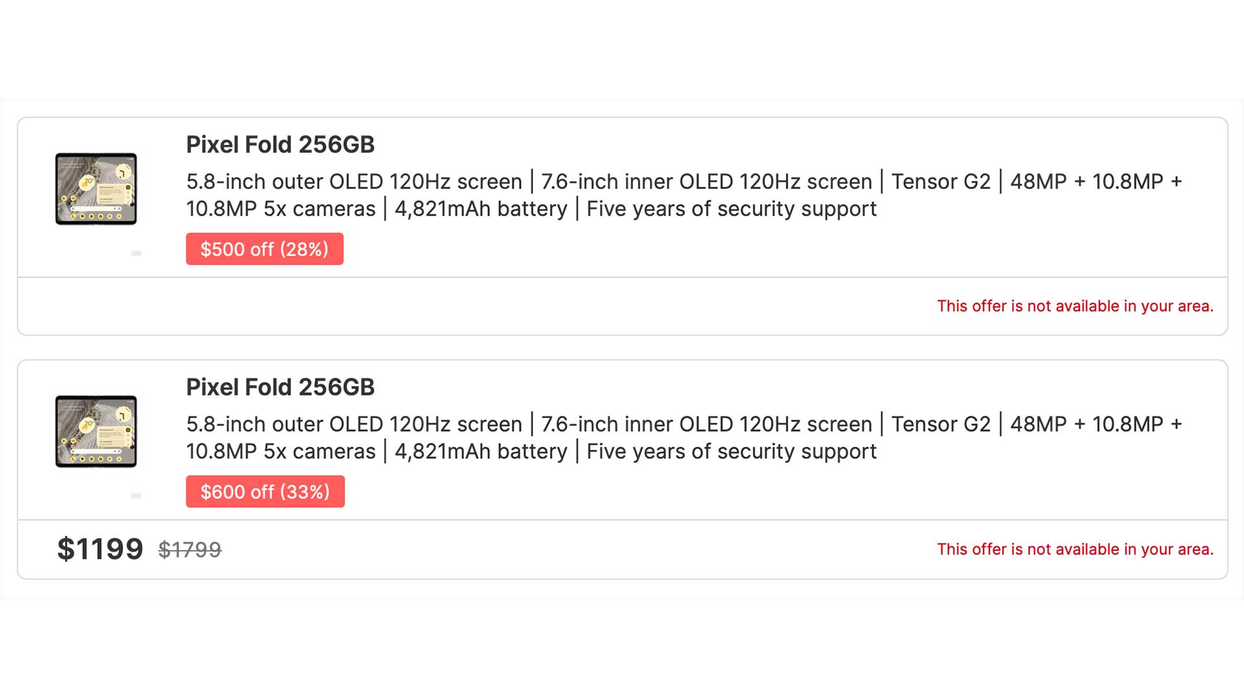Open the second Pixel Fold product thumbnail
Image resolution: width=1244 pixels, height=699 pixels.
(96, 432)
